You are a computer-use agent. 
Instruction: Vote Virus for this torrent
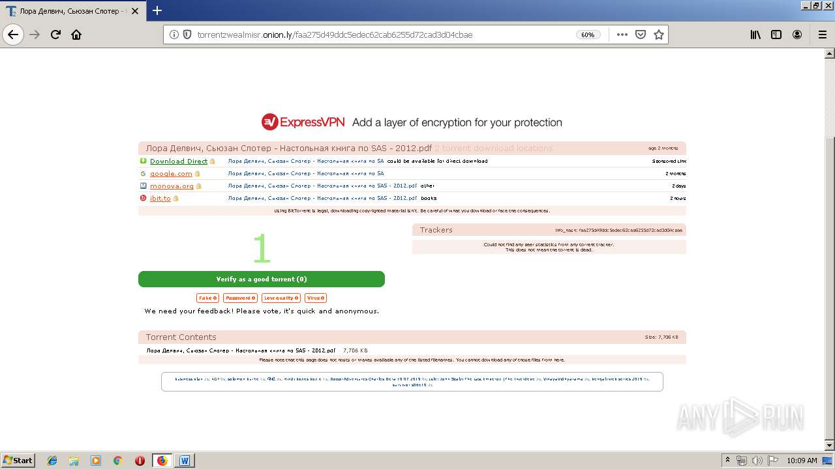click(316, 298)
